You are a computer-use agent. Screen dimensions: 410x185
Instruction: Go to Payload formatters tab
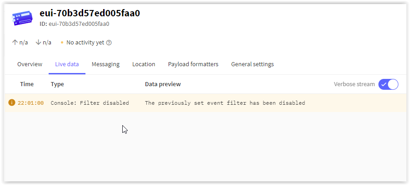coord(193,64)
